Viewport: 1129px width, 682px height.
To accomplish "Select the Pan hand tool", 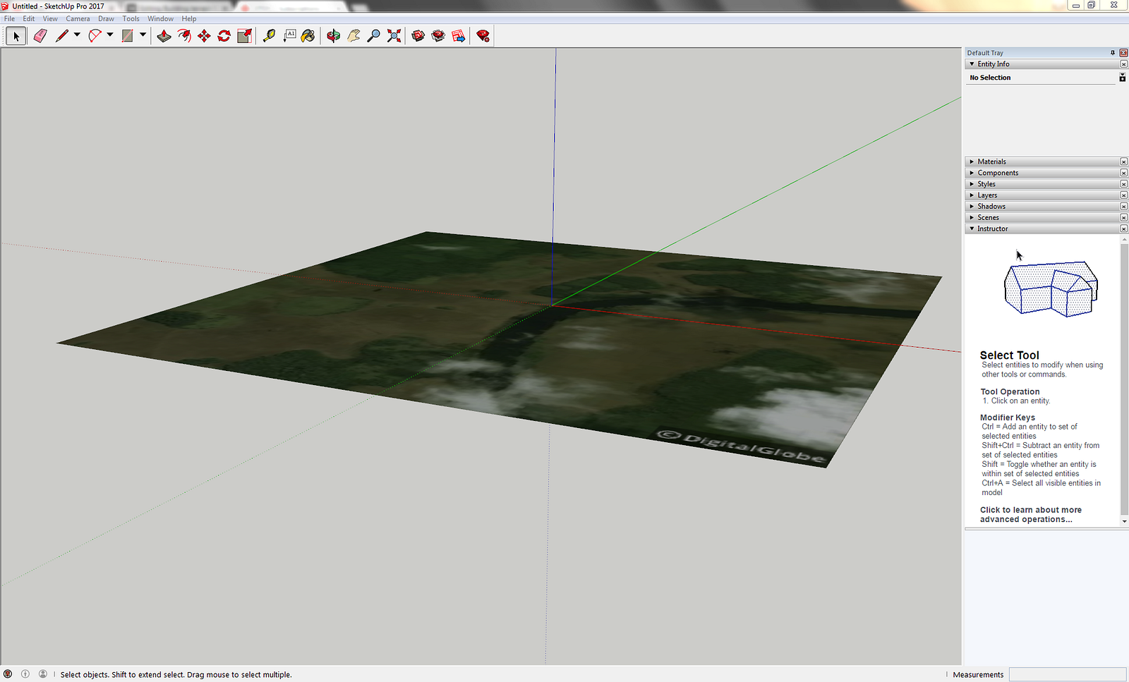I will click(354, 36).
